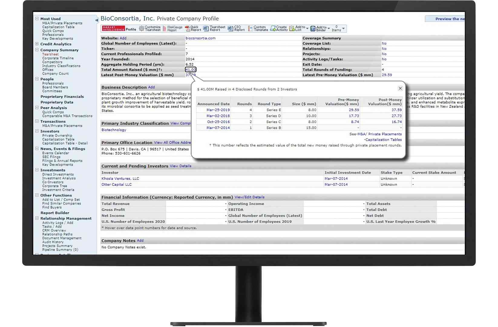Screen dimensions: 498x327
Task: Open M&A/Private Placements link in popup
Action: pos(380,134)
